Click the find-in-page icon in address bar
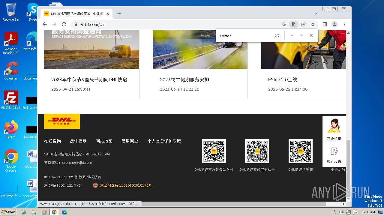Viewport: 384px width, 216px height. tap(294, 24)
